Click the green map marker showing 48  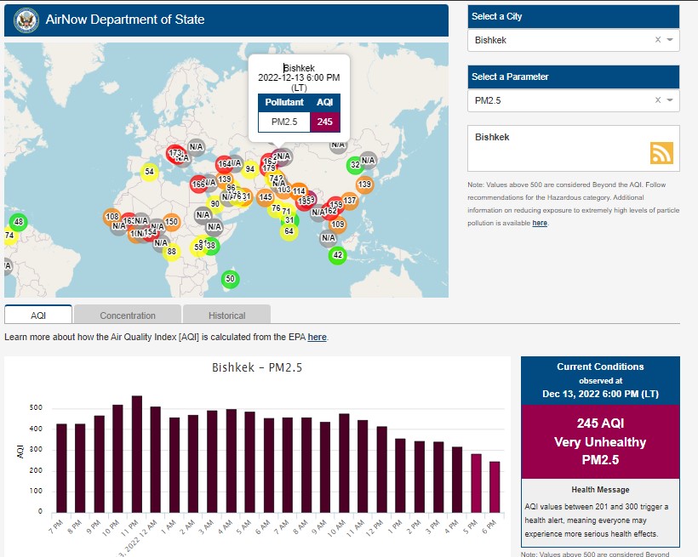click(18, 223)
